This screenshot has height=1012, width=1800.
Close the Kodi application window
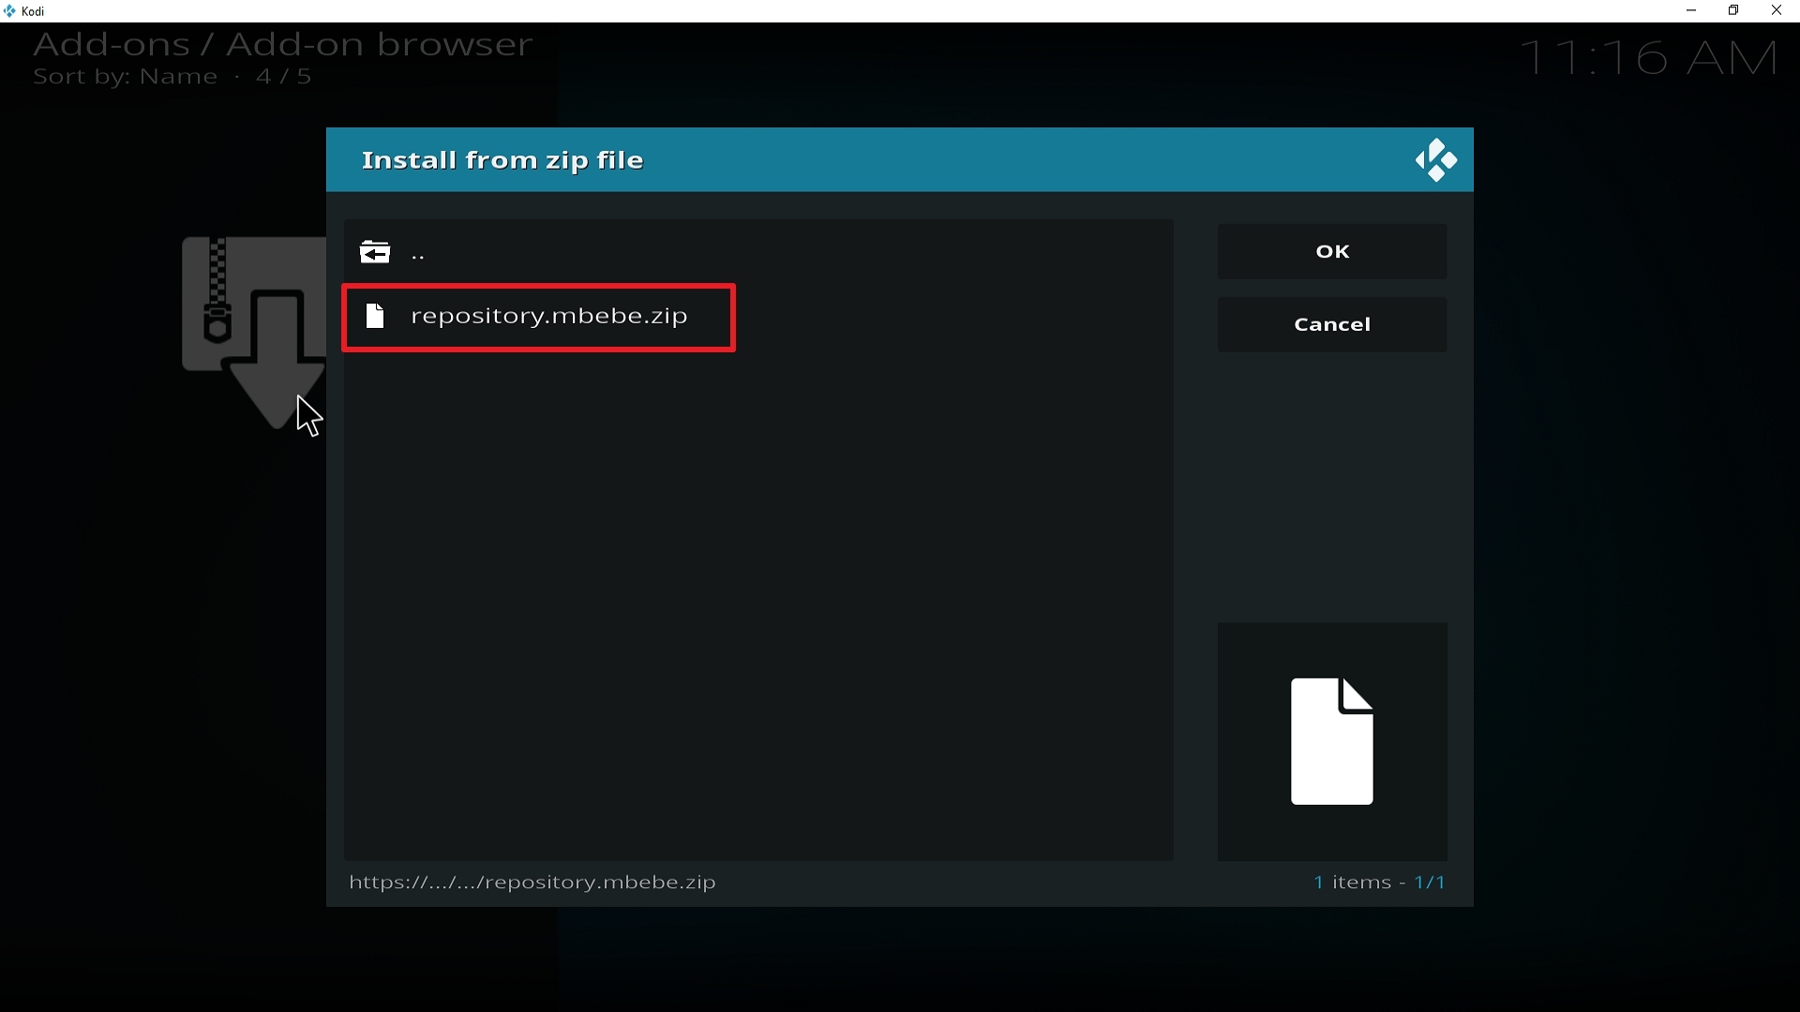point(1777,11)
